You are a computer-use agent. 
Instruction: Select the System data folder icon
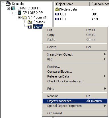tap(57, 9)
